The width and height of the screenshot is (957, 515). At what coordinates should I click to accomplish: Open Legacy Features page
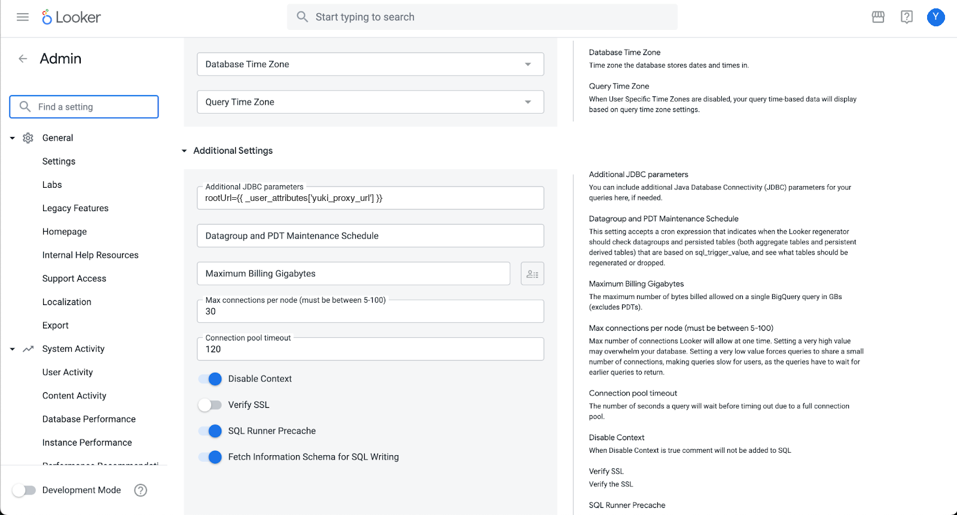click(75, 208)
